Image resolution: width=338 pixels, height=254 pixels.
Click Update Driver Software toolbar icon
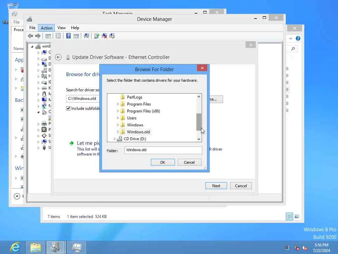point(97,36)
